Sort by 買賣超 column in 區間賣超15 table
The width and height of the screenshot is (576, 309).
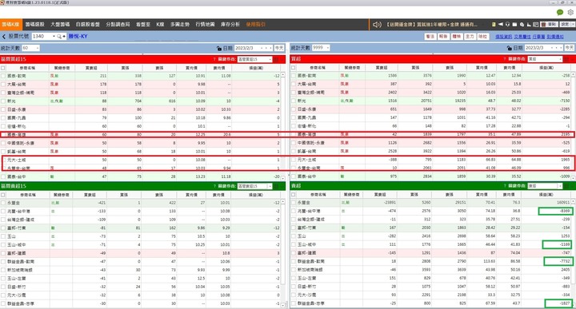(90, 195)
